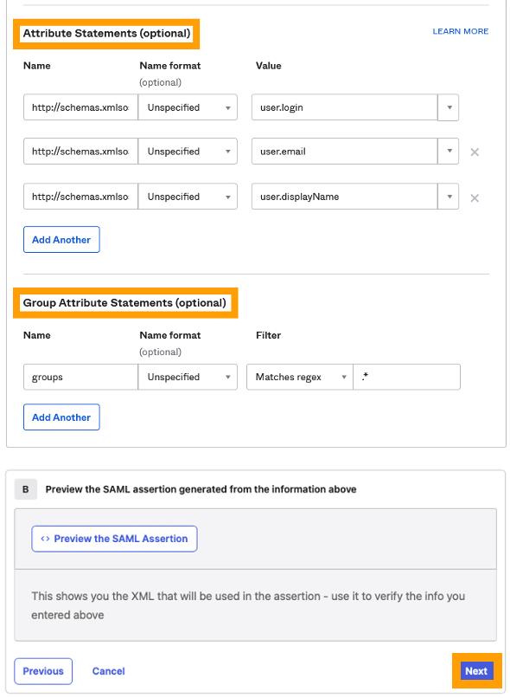The height and width of the screenshot is (698, 510).
Task: Go to Previous step
Action: tap(43, 671)
